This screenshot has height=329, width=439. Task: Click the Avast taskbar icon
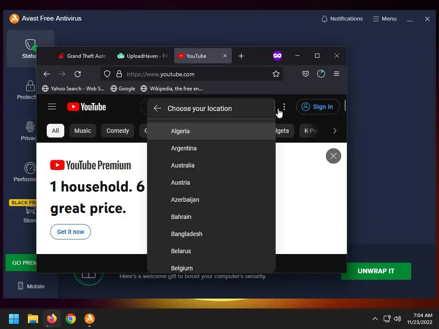point(90,319)
